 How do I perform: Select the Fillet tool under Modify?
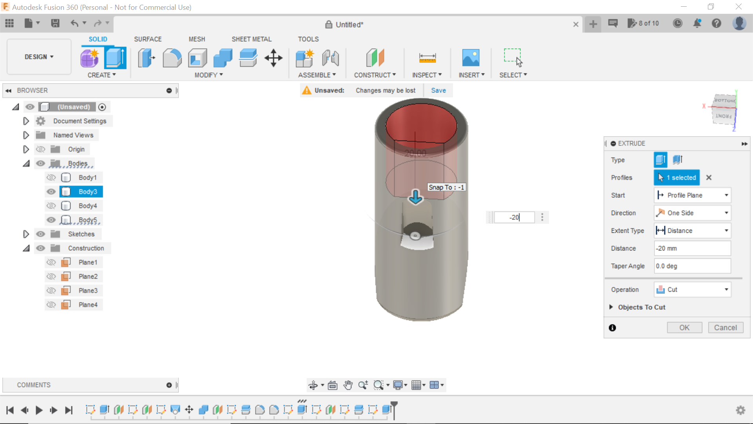click(x=172, y=58)
